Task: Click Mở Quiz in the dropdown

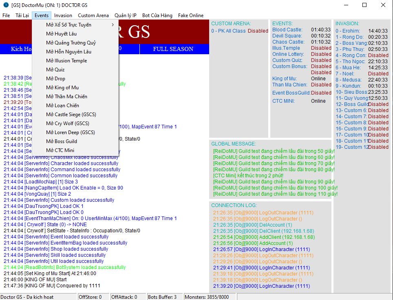Action: pyautogui.click(x=55, y=70)
